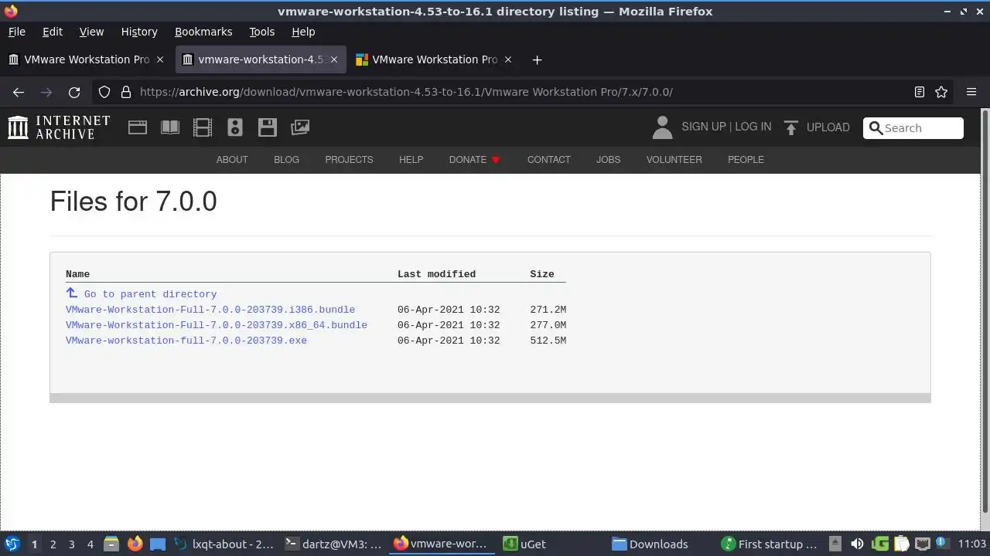Open the BLOG nav link

click(x=286, y=160)
